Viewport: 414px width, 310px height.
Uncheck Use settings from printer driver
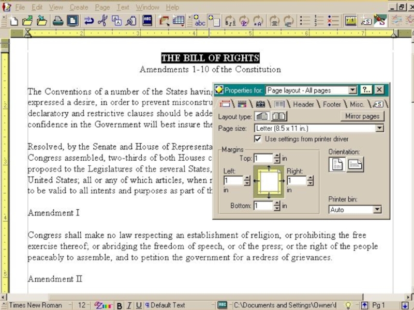[x=258, y=139]
